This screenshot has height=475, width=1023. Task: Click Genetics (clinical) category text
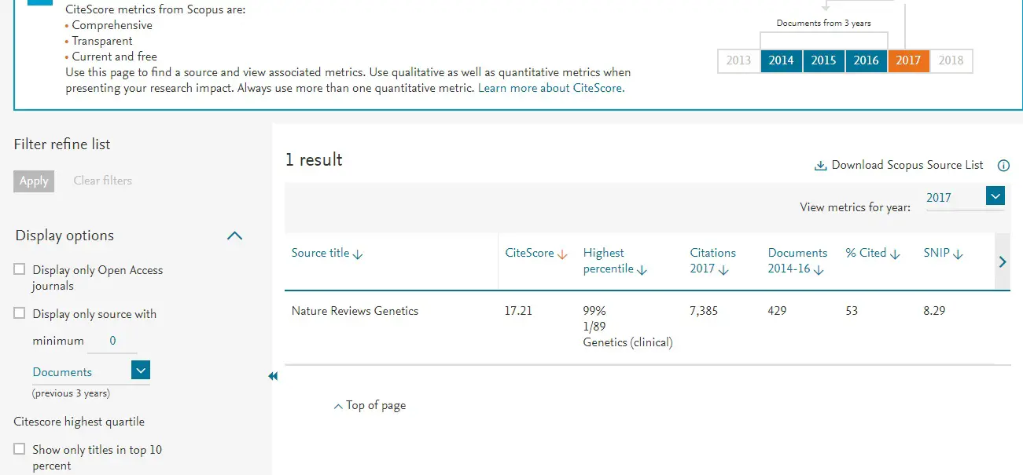click(627, 342)
